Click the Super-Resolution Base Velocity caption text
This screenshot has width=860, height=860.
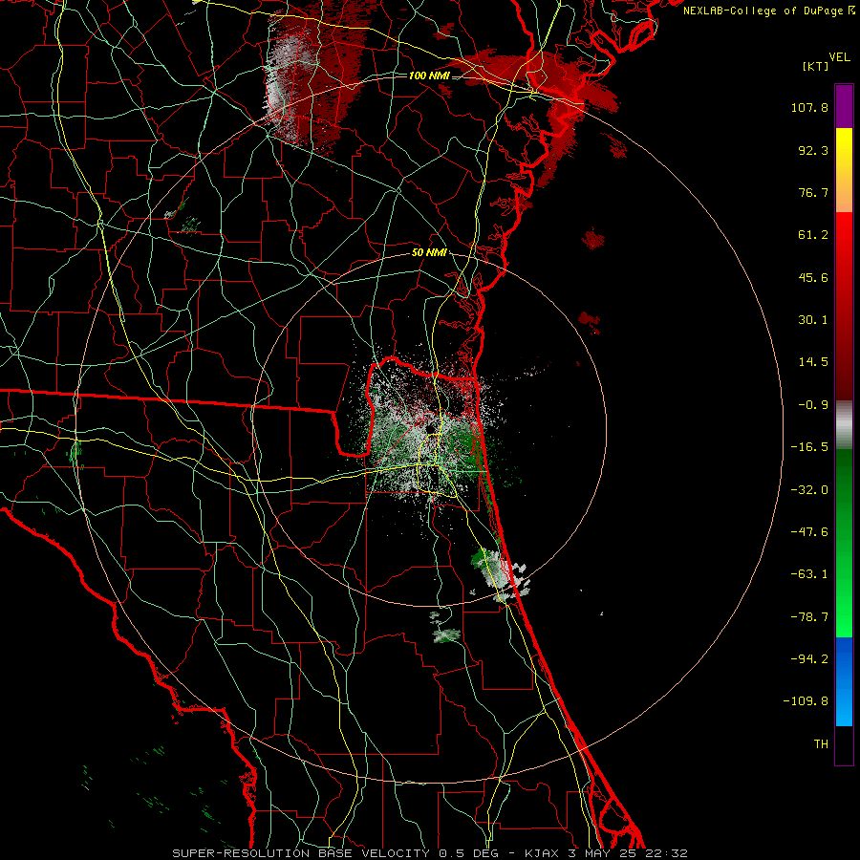coord(429,853)
